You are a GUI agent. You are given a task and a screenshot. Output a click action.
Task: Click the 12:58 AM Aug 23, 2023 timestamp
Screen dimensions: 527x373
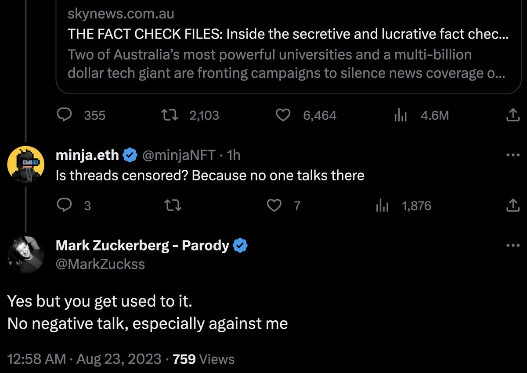click(84, 359)
